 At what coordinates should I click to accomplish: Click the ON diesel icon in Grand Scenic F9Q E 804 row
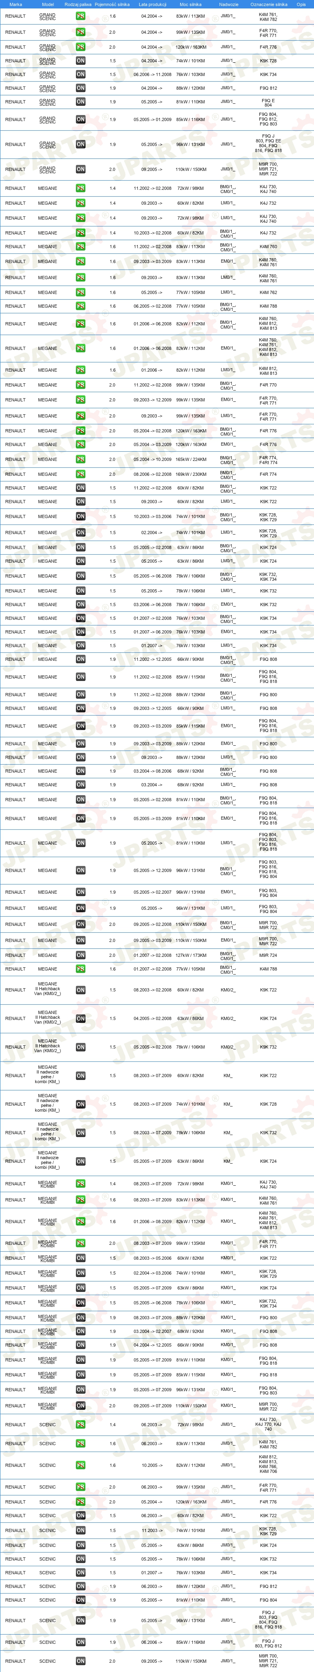tap(80, 102)
